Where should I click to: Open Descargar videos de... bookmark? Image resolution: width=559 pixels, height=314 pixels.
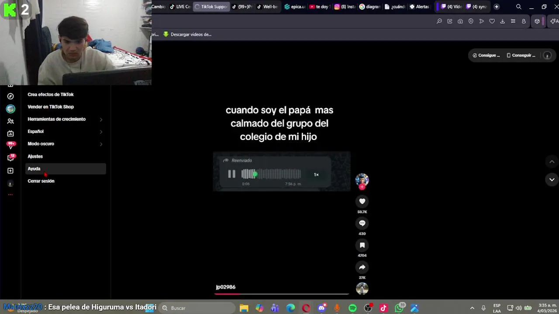click(x=187, y=34)
